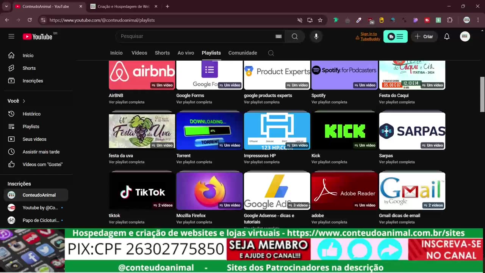Screen dimensions: 485x273
Task: Open the AirBNB playlist thumbnail
Action: click(x=142, y=75)
